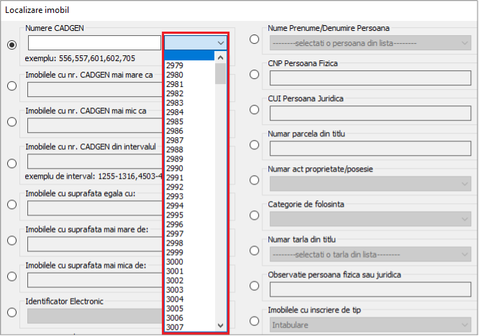Click the list scrollbar down arrow
479x336 pixels.
(220, 325)
